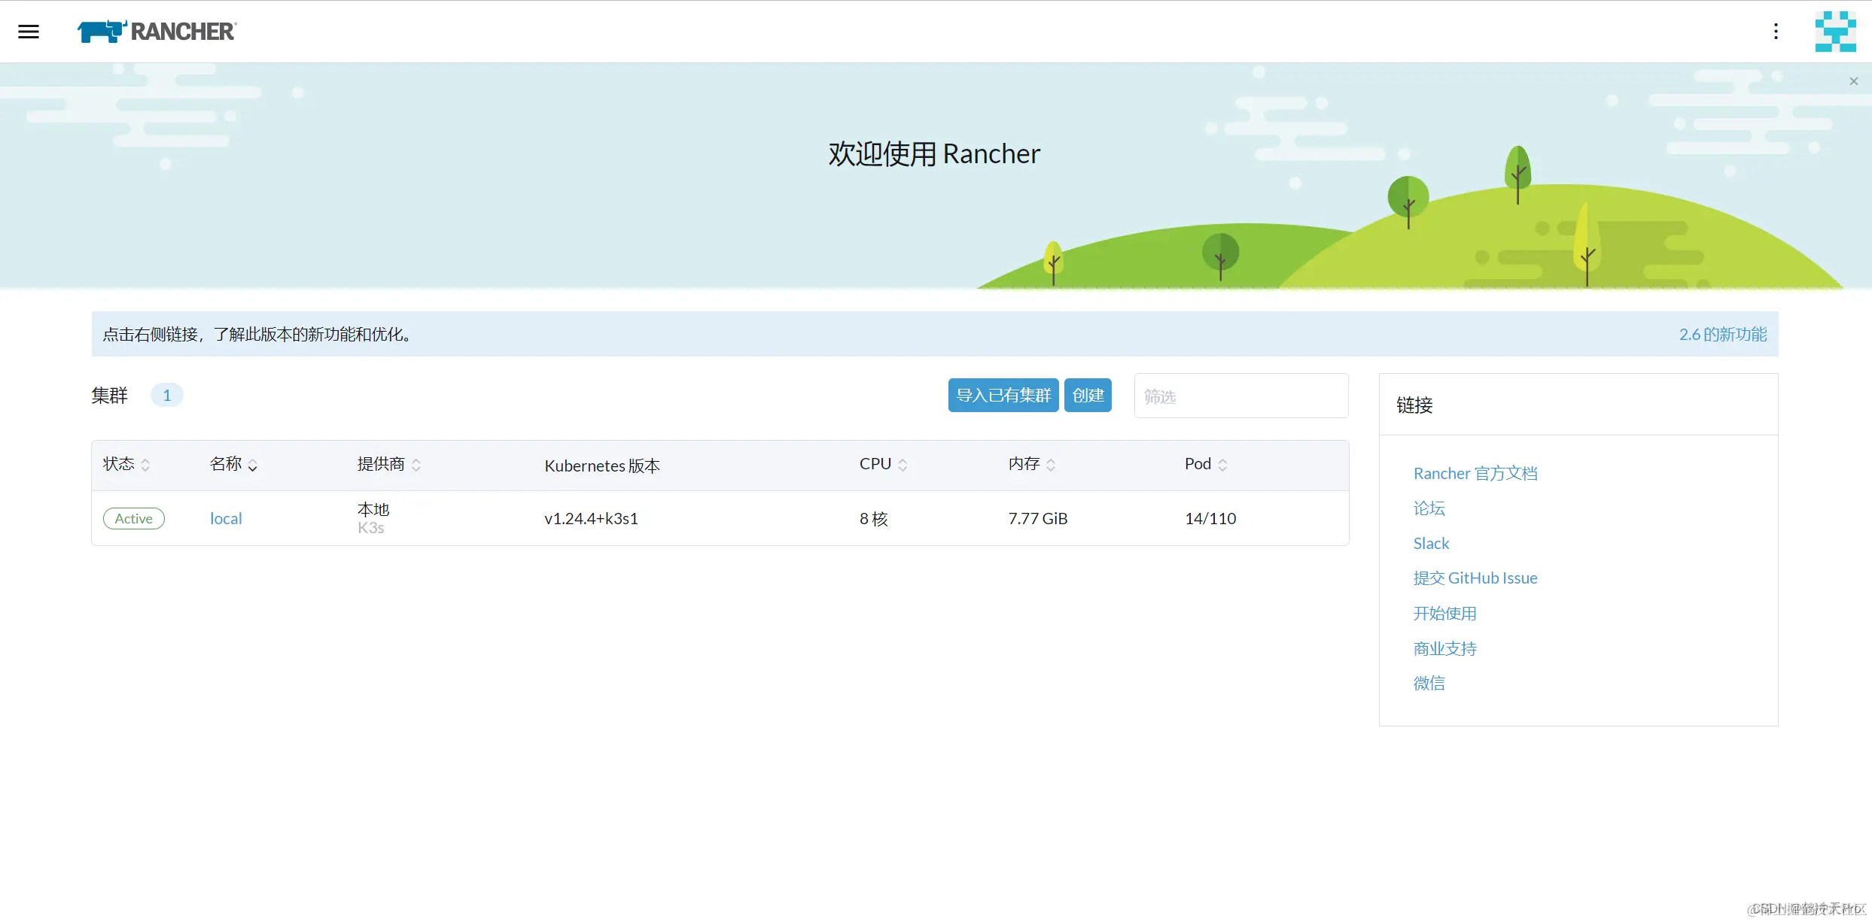Screen dimensions: 1872x922
Task: Open the 商业支持 link
Action: pyautogui.click(x=1445, y=648)
